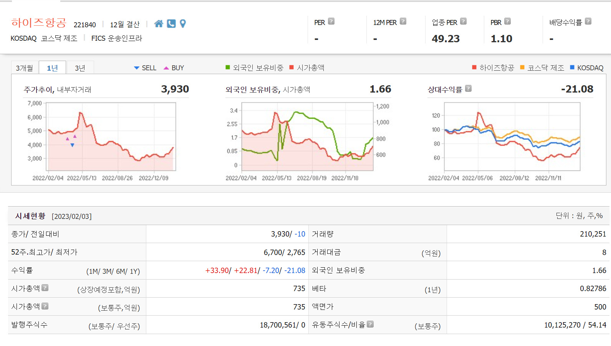Viewport: 611px width, 346px height.
Task: Click foreign ownership value 1.66 above chart
Action: point(381,89)
